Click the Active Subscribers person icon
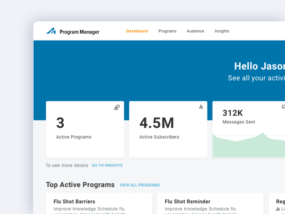The width and height of the screenshot is (285, 214). 201,107
